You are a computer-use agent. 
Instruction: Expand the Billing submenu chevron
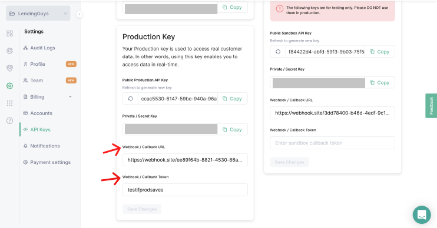point(70,97)
